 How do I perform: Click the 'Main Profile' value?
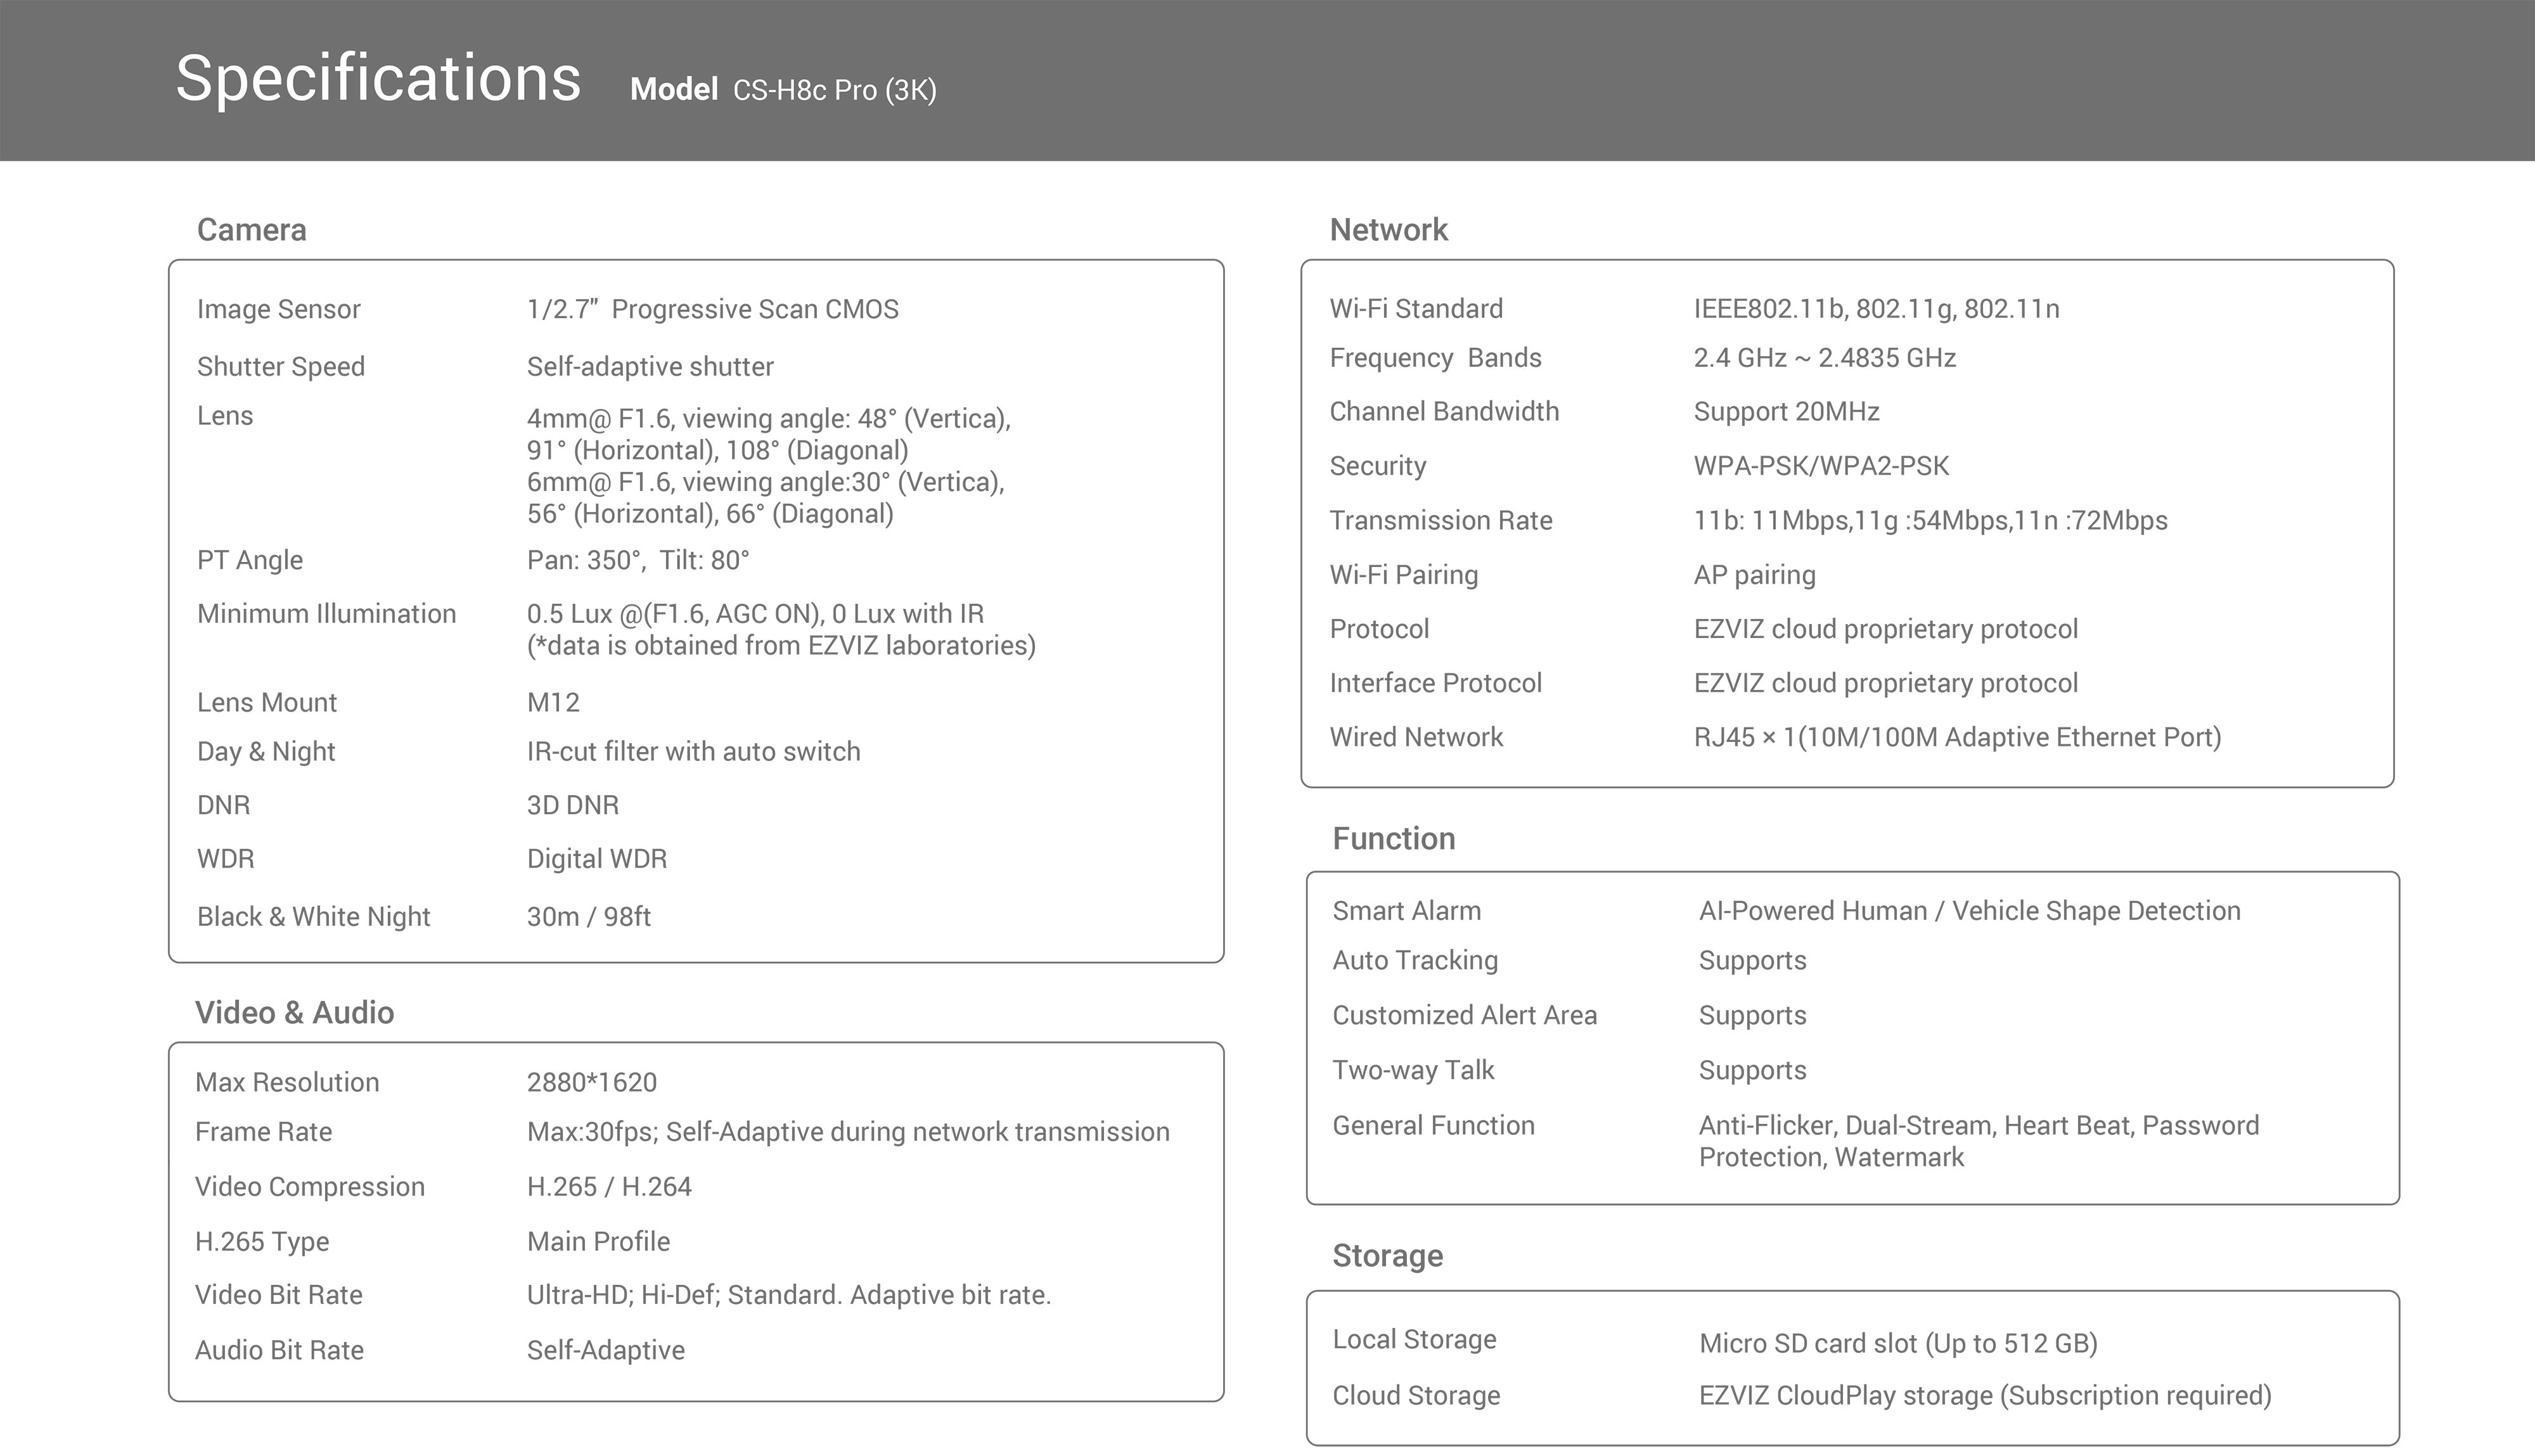599,1241
